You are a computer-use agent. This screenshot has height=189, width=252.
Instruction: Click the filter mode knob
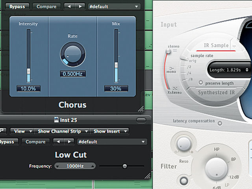[x=216, y=169]
